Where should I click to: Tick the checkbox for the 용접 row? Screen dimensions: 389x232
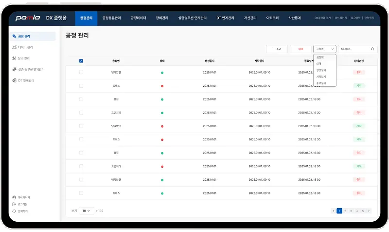pos(81,99)
